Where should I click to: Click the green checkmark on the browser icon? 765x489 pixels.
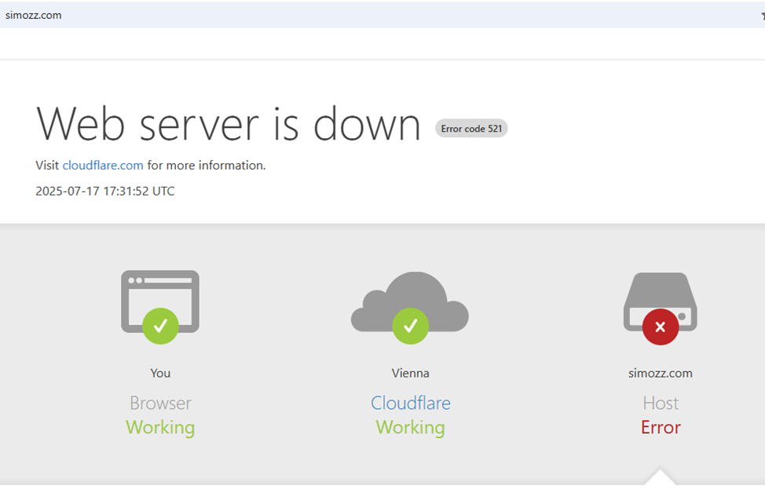click(x=160, y=326)
